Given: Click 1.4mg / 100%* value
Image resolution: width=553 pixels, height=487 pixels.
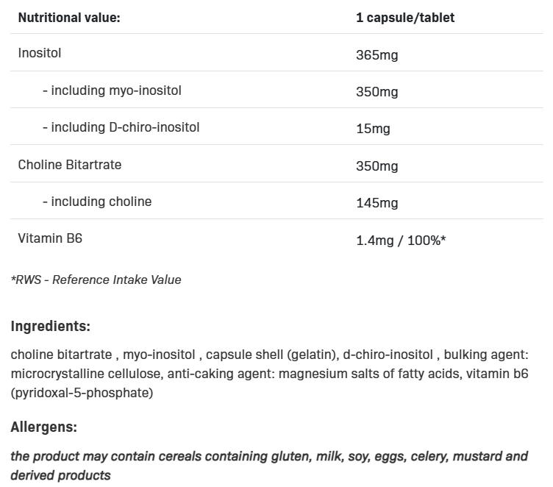Looking at the screenshot, I should (x=401, y=239).
